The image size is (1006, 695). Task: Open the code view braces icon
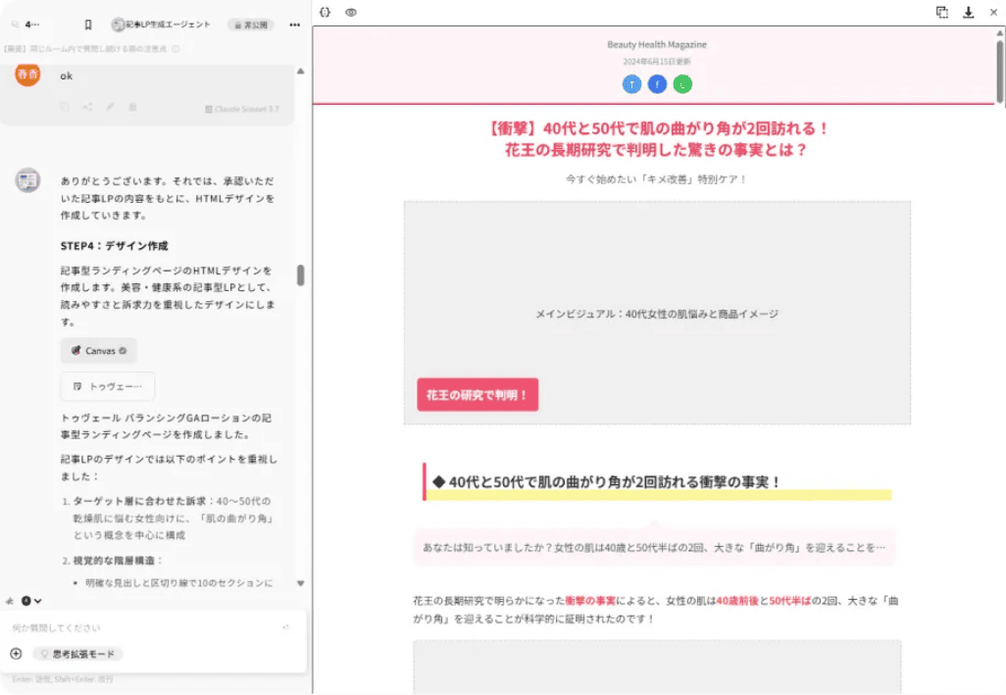point(326,12)
